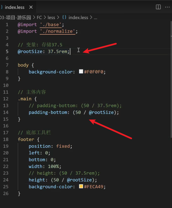The width and height of the screenshot is (172, 208).
Task: Close the index.less tab
Action: tap(31, 7)
